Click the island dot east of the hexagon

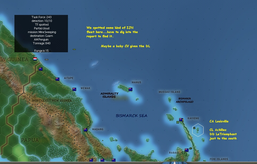tap(204, 140)
